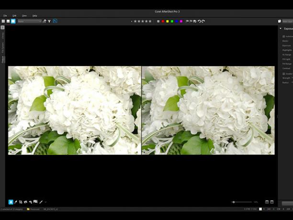
Task: Rotate image clockwise
Action: (x=203, y=21)
